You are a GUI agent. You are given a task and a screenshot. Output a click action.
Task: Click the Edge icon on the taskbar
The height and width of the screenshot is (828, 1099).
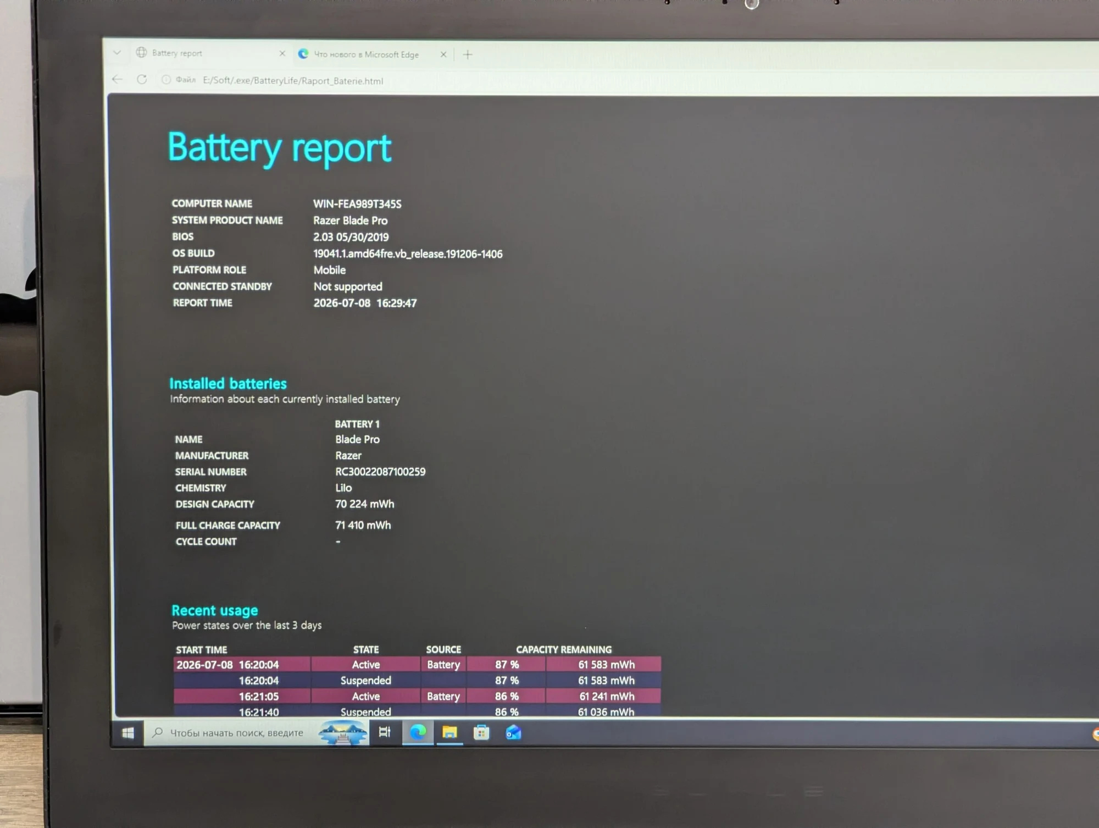pyautogui.click(x=418, y=732)
